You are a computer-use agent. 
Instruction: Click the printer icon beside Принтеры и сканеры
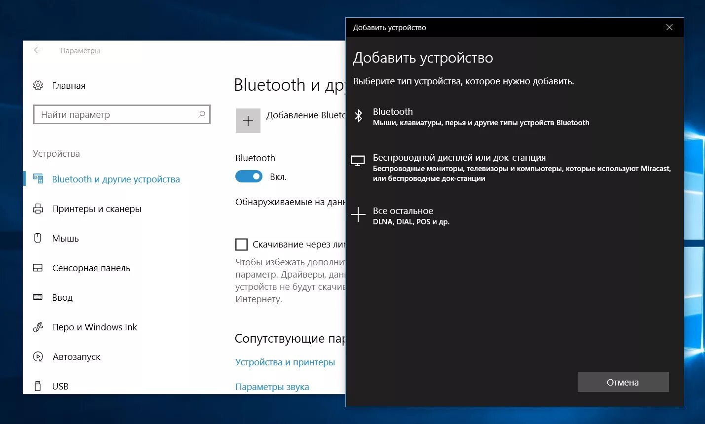[38, 209]
